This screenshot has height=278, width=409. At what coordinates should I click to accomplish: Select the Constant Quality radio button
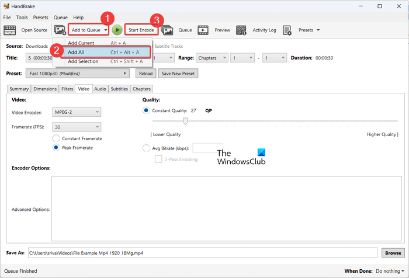[146, 110]
